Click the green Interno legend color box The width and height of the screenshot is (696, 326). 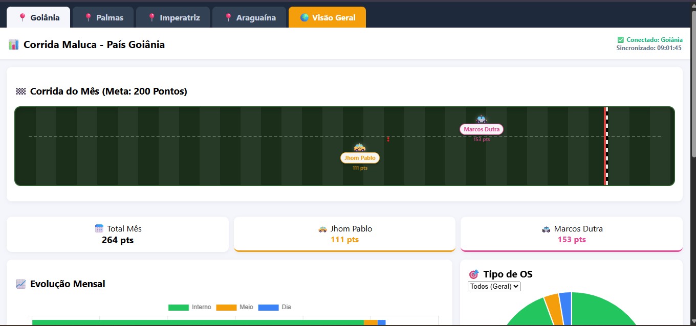pos(179,308)
